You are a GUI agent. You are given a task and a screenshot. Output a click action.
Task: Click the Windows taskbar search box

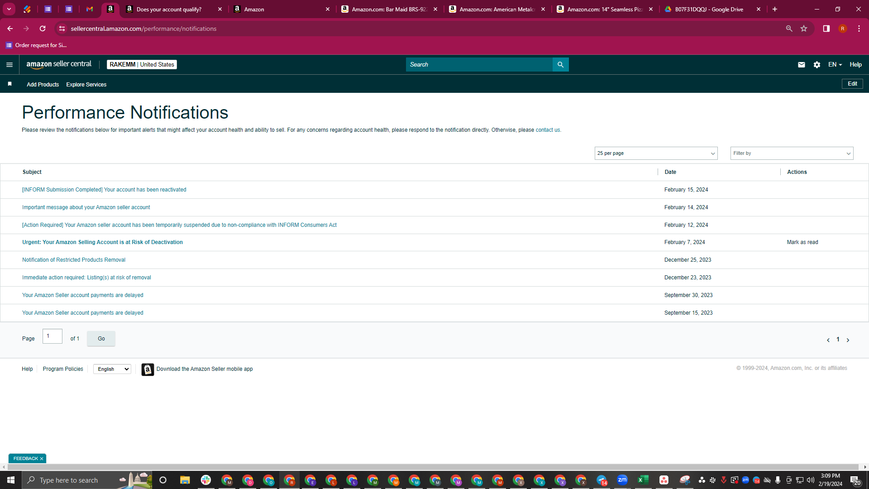[87, 480]
